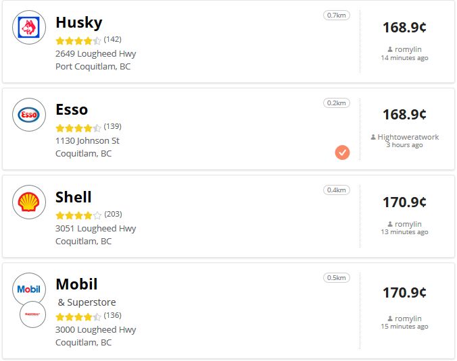Click the Husky brand logo icon
The image size is (457, 361).
pos(29,28)
